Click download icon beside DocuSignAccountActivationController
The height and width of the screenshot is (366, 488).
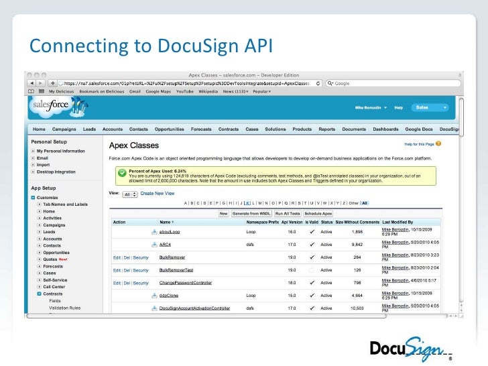click(x=154, y=308)
